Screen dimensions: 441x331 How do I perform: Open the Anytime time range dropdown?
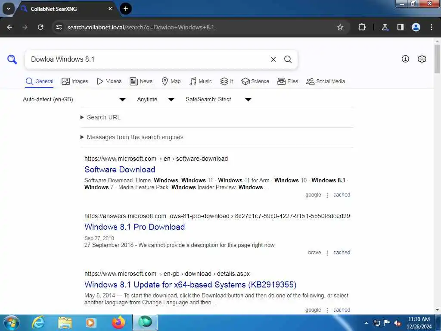[155, 100]
